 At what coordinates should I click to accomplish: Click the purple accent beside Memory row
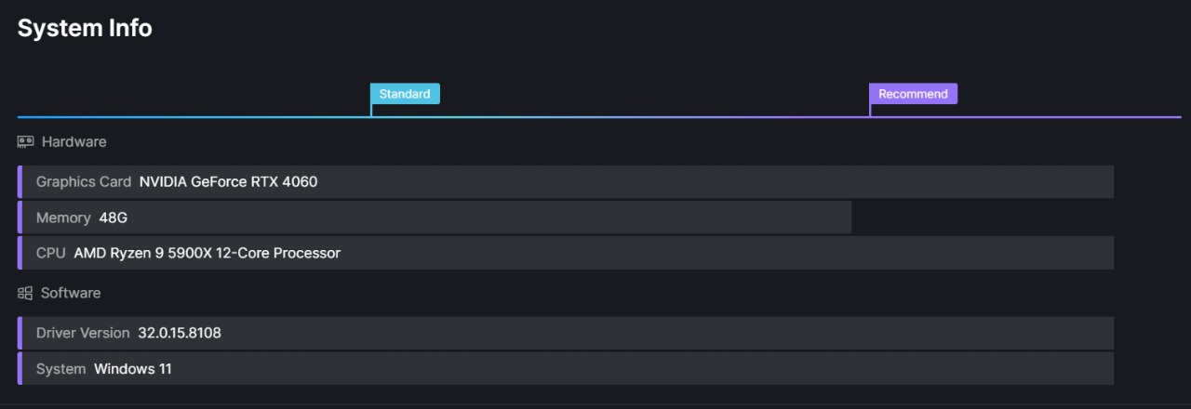pos(20,218)
